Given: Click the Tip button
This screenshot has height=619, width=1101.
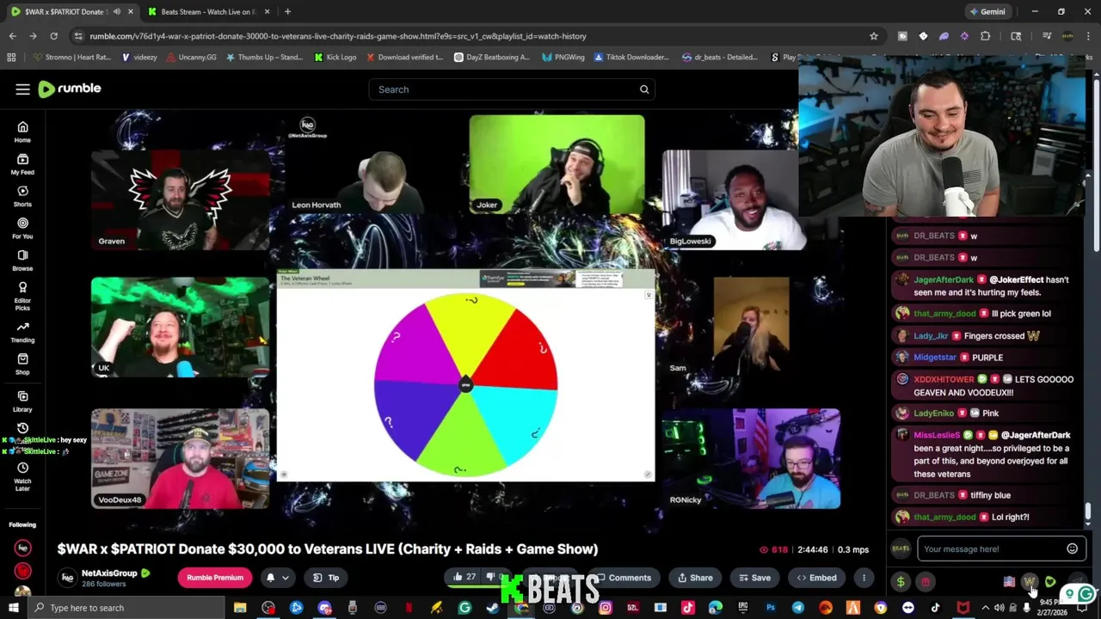Looking at the screenshot, I should point(326,578).
